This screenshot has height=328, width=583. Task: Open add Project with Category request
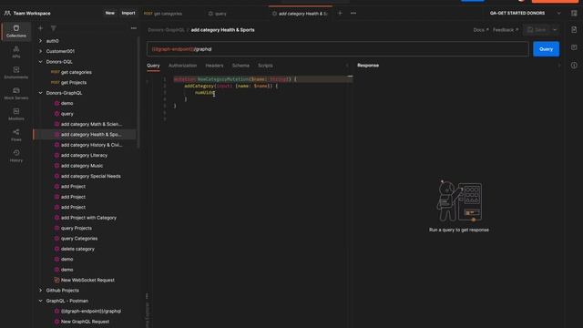[x=88, y=218]
